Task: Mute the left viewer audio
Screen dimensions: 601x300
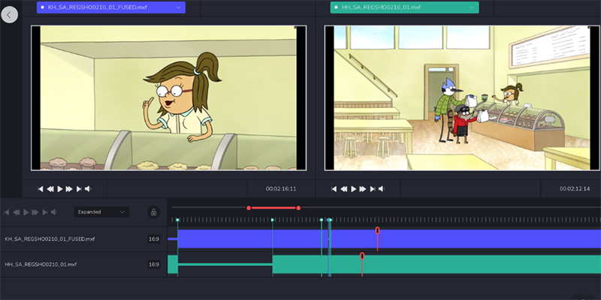Action: [88, 189]
